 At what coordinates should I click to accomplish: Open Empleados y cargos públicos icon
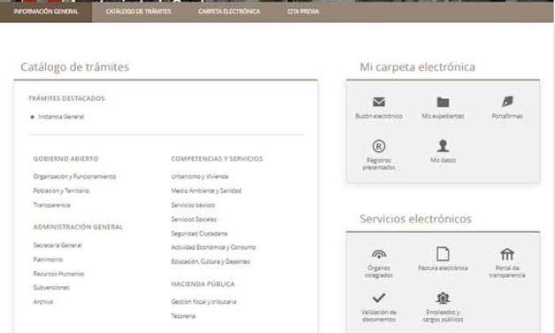(x=443, y=298)
